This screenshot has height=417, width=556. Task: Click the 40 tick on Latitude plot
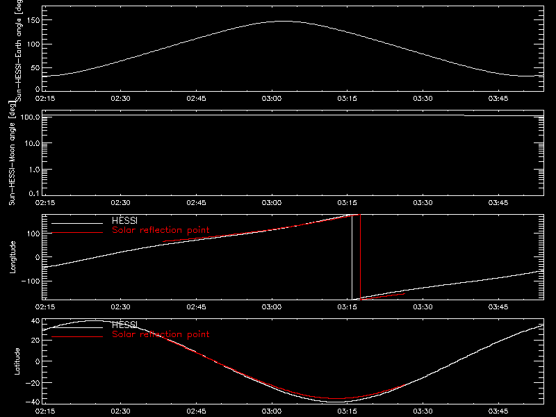(x=35, y=321)
